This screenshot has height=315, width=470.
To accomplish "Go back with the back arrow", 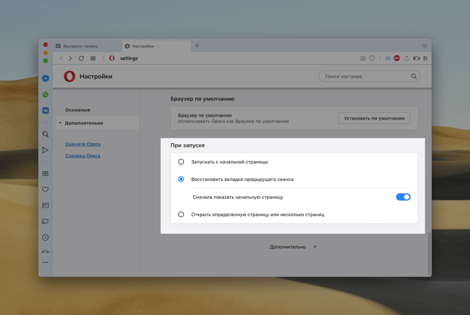I will (61, 58).
